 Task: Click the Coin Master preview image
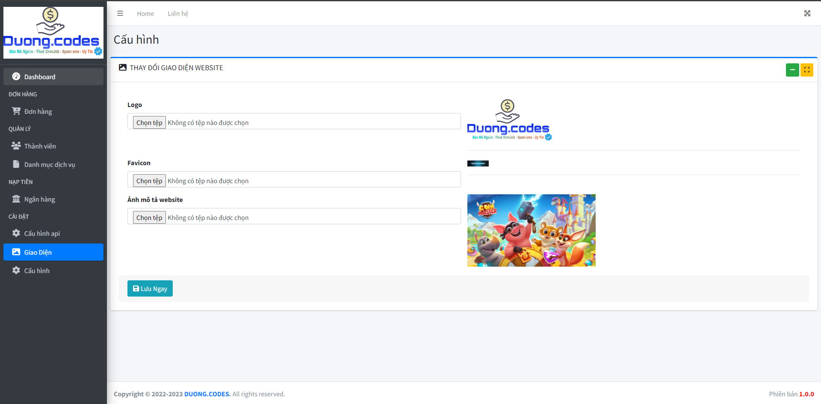pyautogui.click(x=531, y=230)
